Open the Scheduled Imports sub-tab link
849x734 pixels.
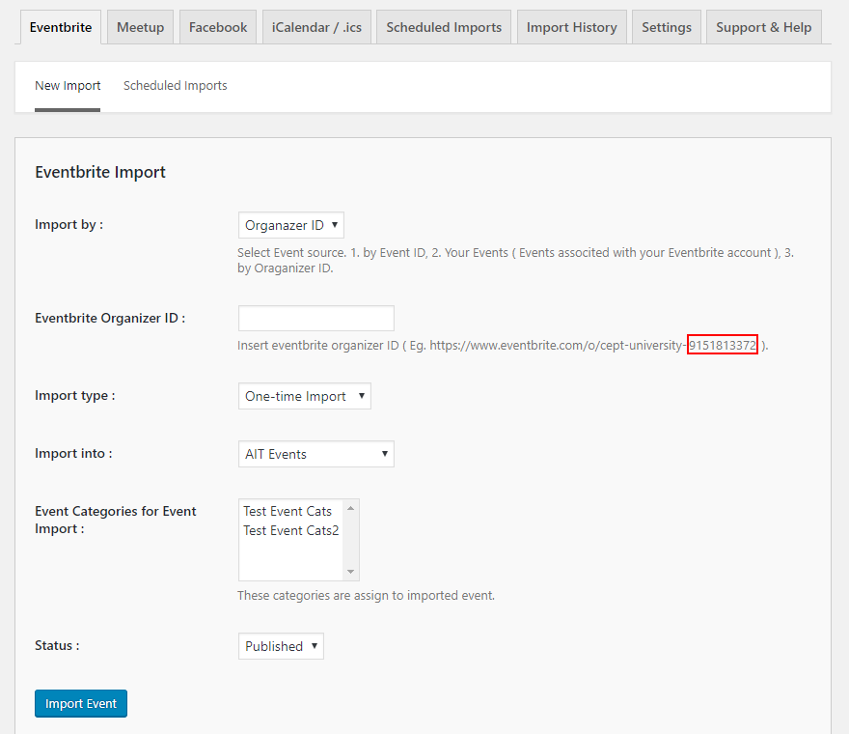click(176, 86)
